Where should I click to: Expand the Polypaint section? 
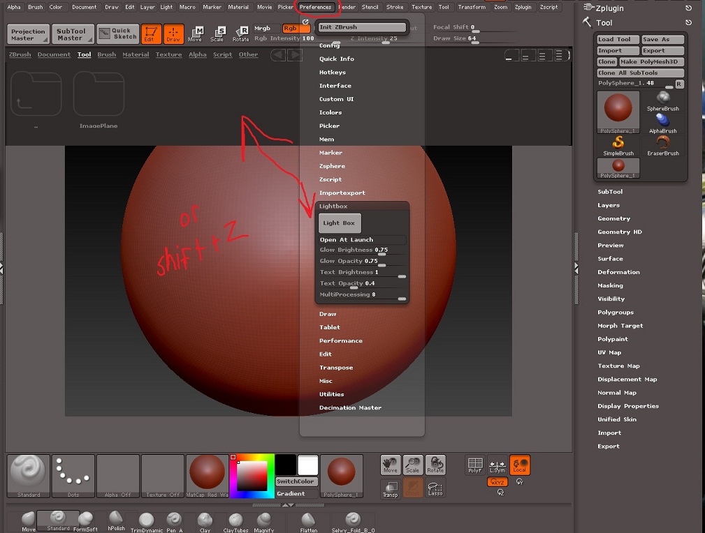click(612, 339)
